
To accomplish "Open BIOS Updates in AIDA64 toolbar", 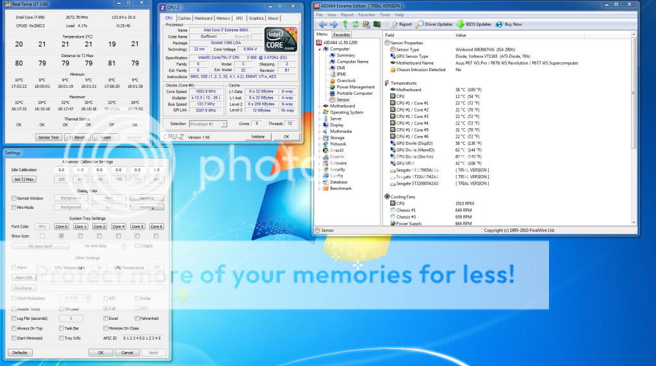I will [x=474, y=24].
